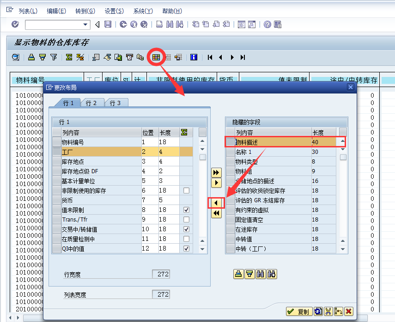Export the list via the Spreadsheet icon
The width and height of the screenshot is (395, 322).
(x=95, y=57)
